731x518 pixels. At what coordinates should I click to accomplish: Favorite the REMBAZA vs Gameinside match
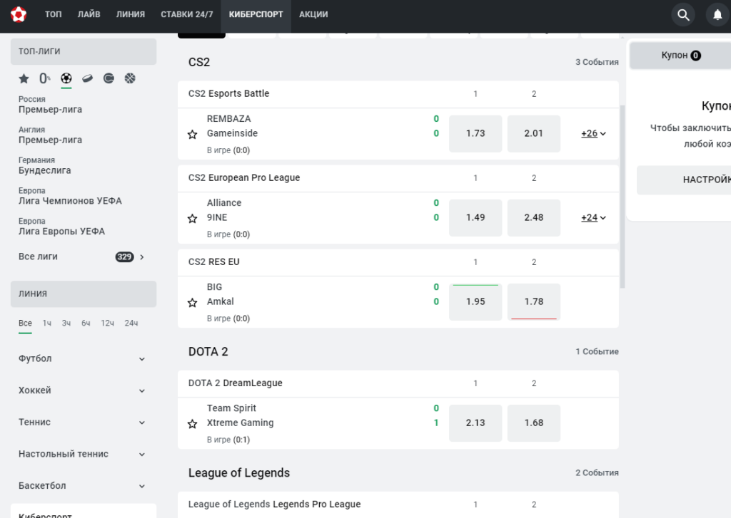(192, 135)
